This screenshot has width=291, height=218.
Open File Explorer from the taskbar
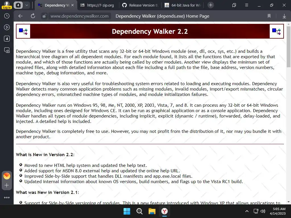click(152, 211)
